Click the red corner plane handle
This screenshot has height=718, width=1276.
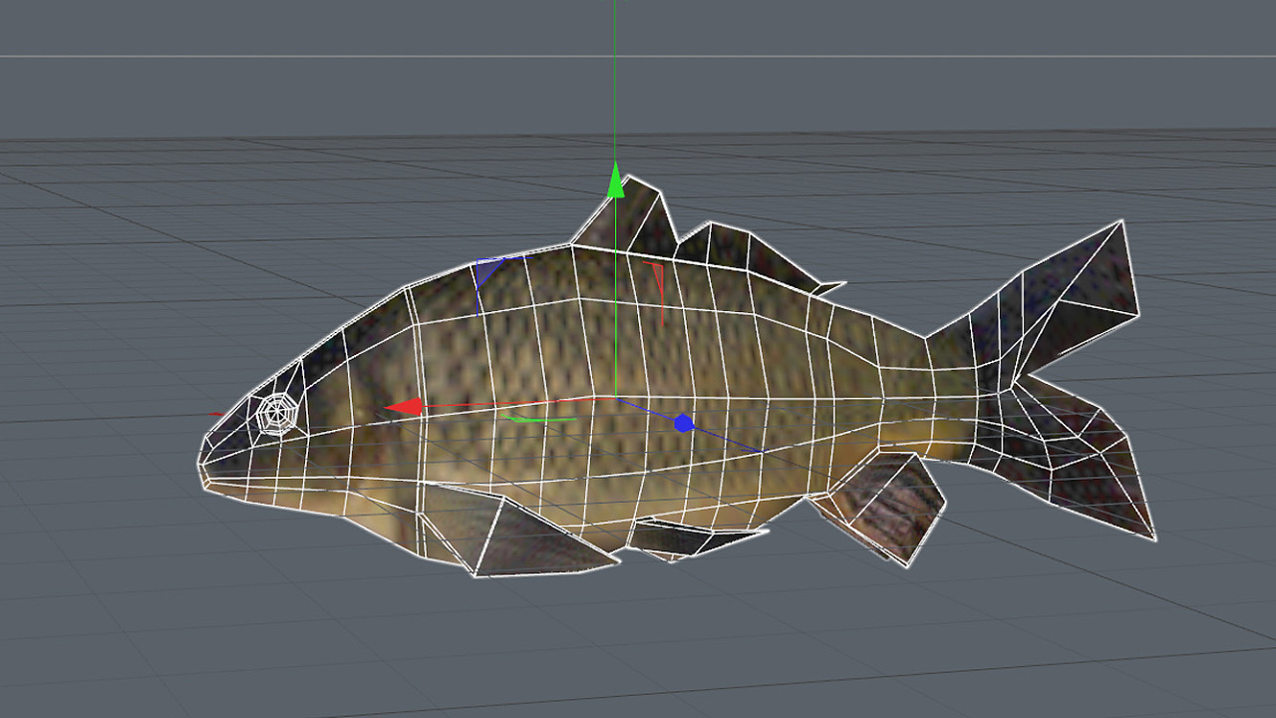click(x=656, y=292)
